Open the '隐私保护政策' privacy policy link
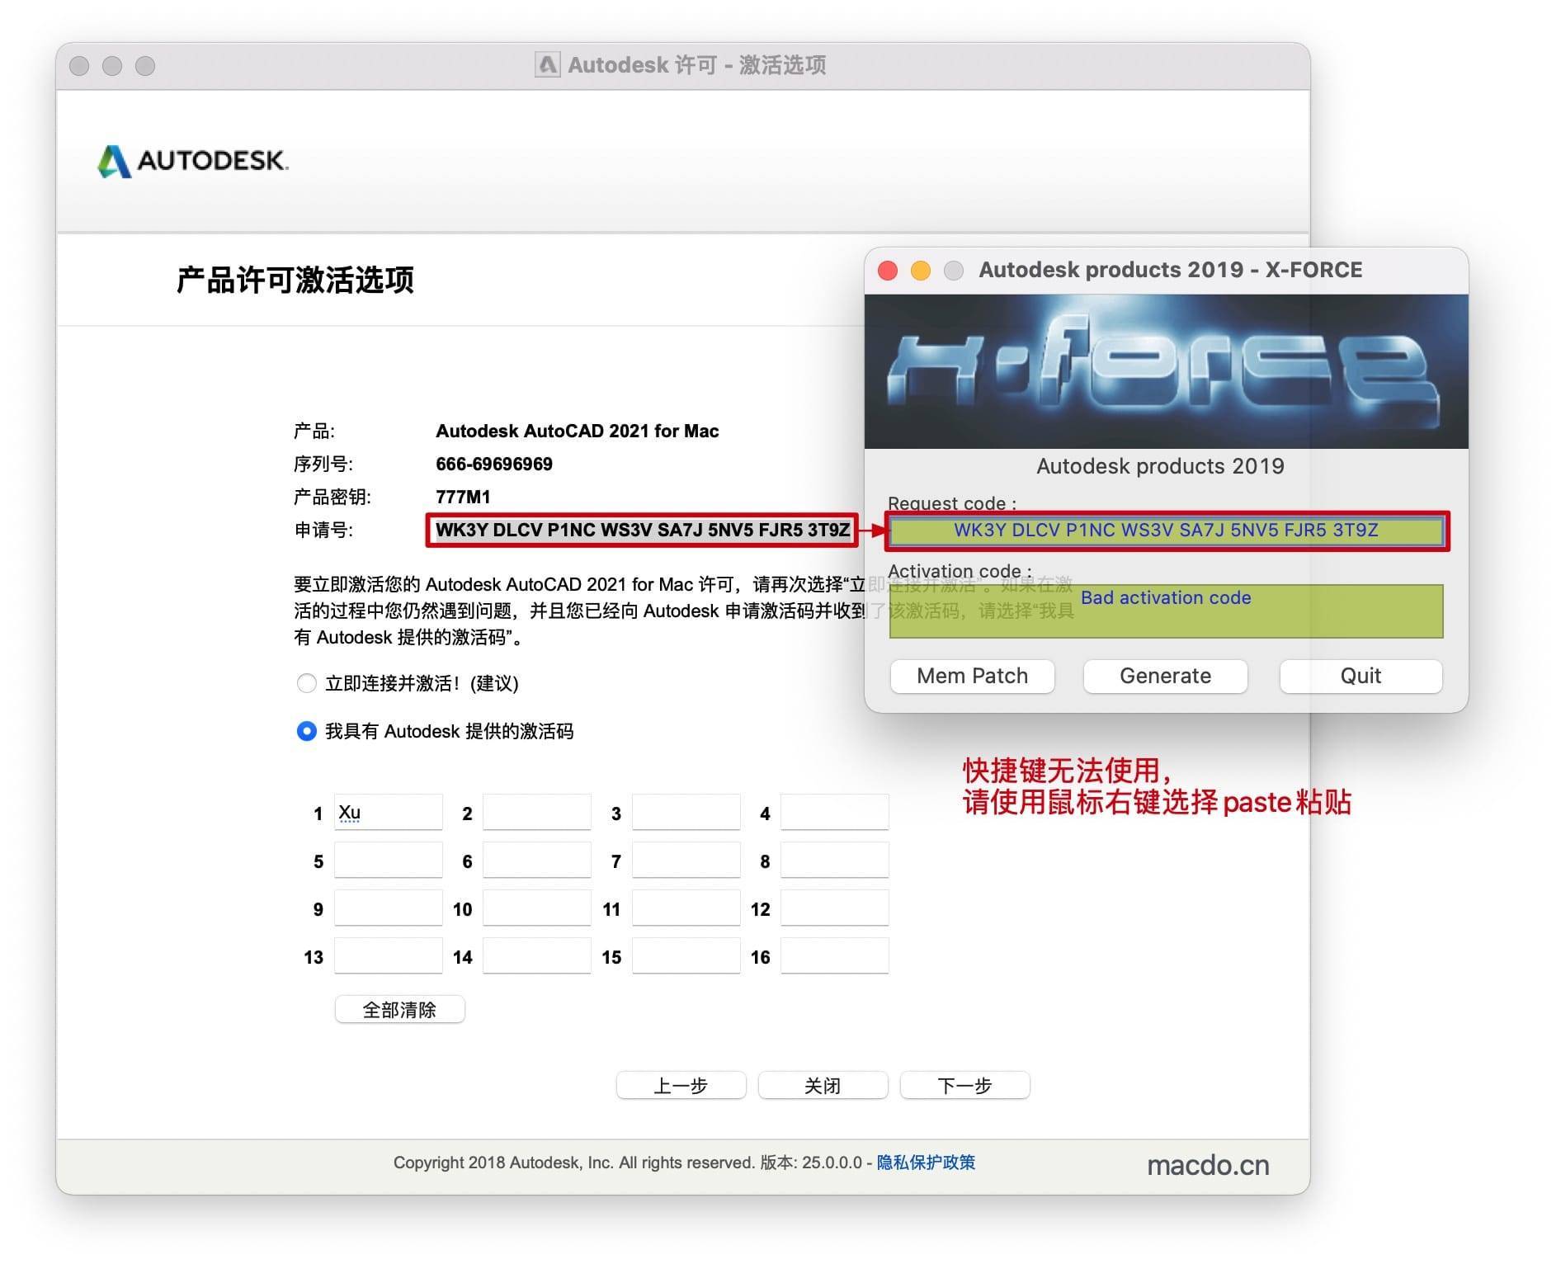The width and height of the screenshot is (1561, 1264). click(x=926, y=1163)
